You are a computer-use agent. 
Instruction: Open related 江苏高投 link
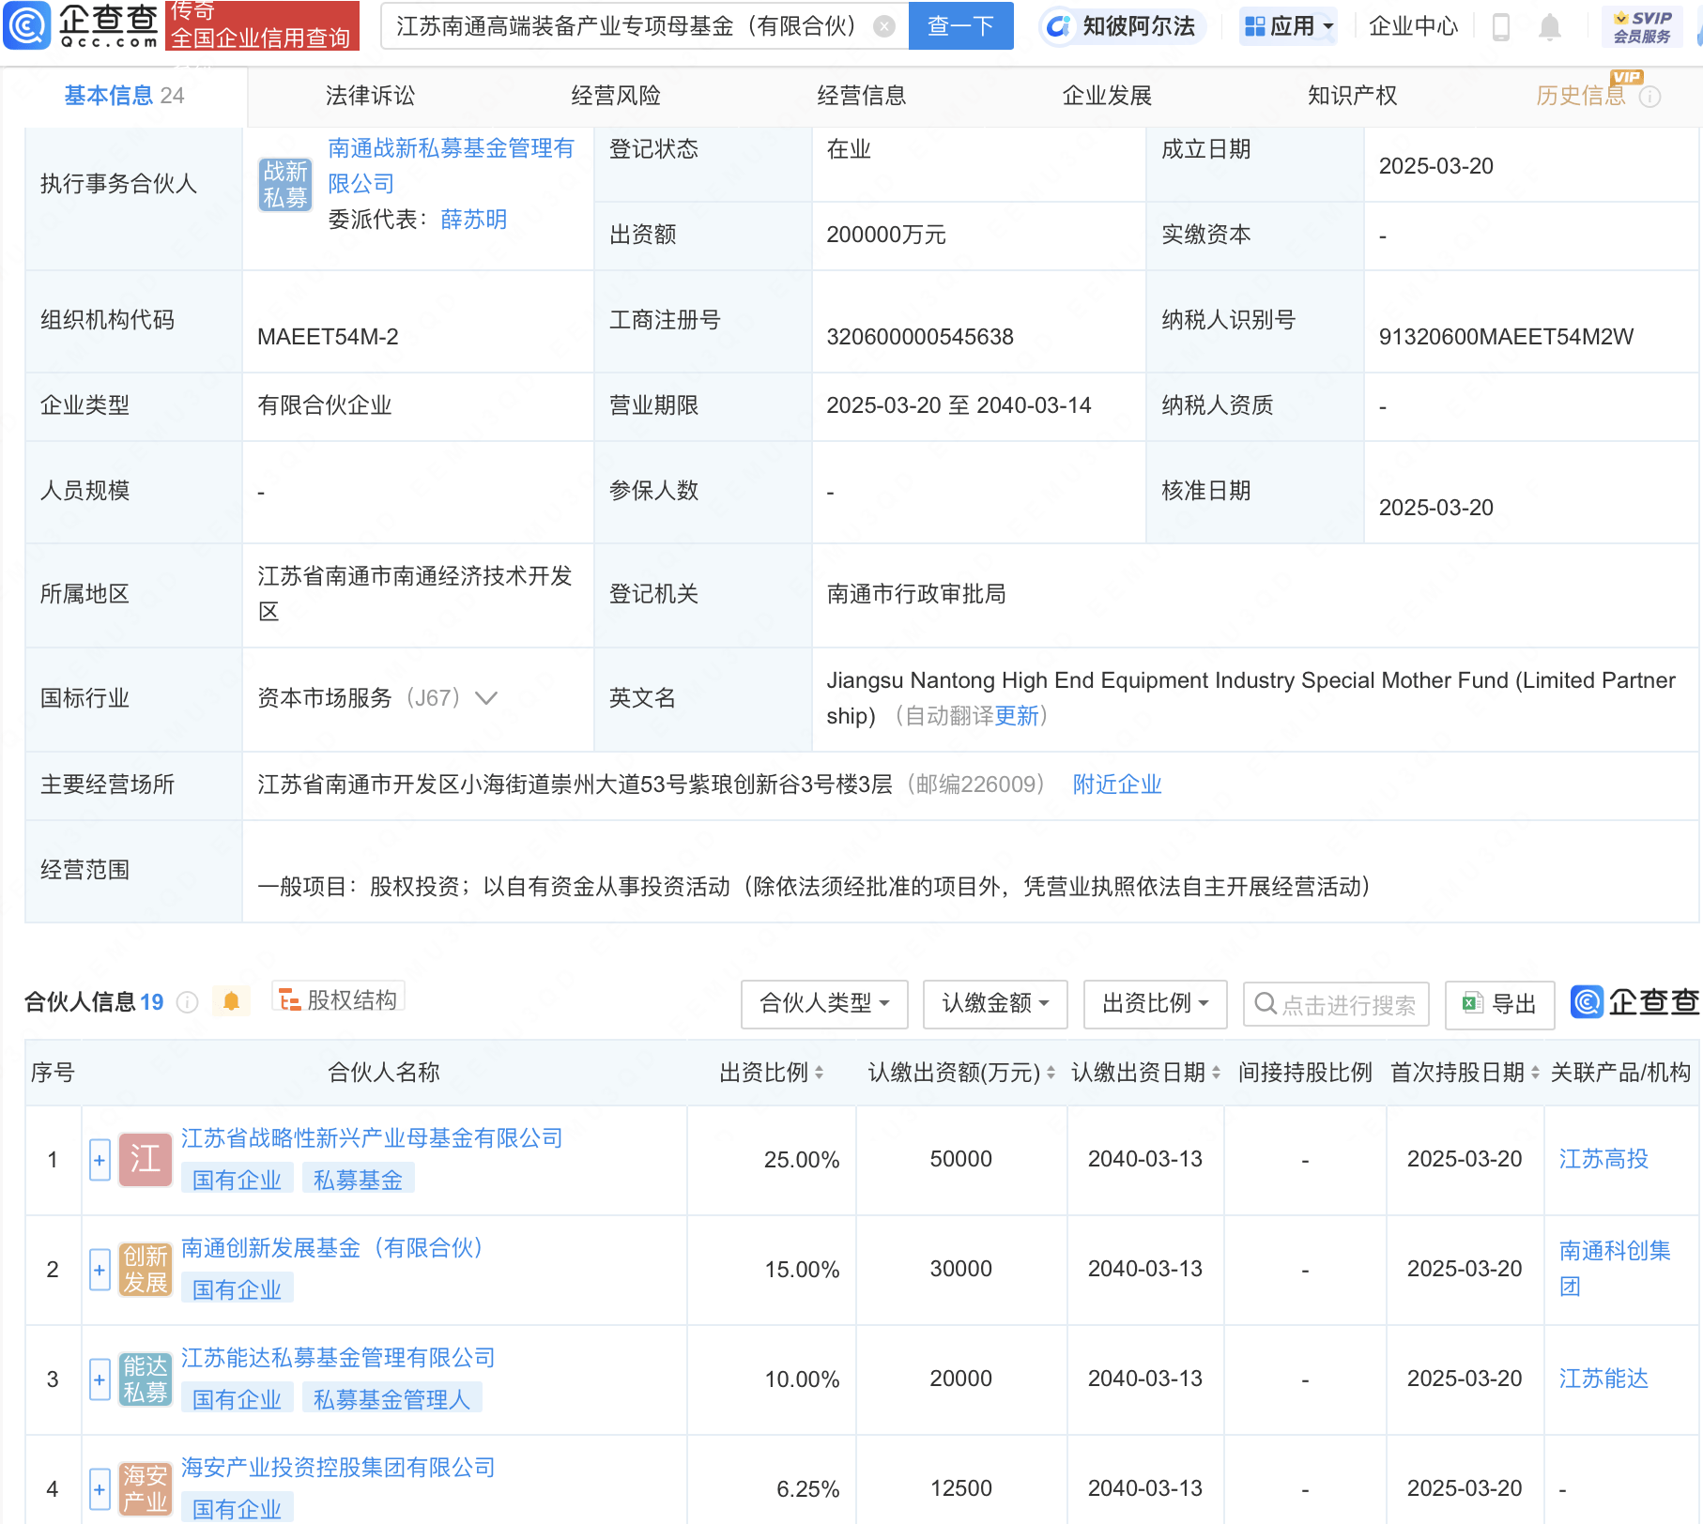(1603, 1159)
